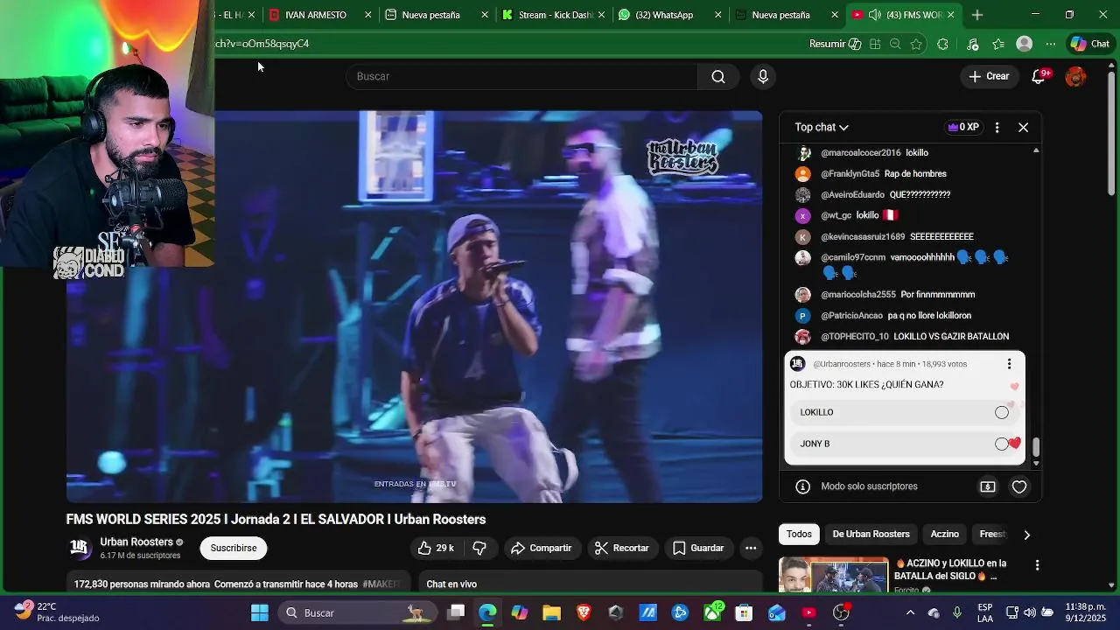The height and width of the screenshot is (630, 1120).
Task: Activate voice search microphone icon
Action: (763, 76)
